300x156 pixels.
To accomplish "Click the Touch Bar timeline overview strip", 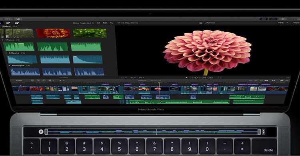I will [152, 132].
